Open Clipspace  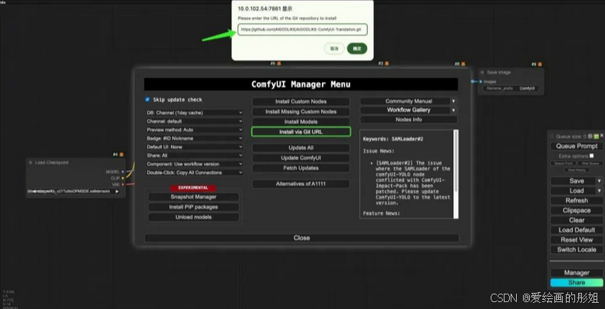(x=577, y=210)
